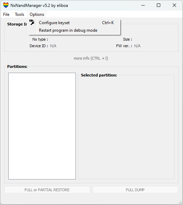The height and width of the screenshot is (205, 183).
Task: Select Configure keyset from Options menu
Action: pos(74,23)
